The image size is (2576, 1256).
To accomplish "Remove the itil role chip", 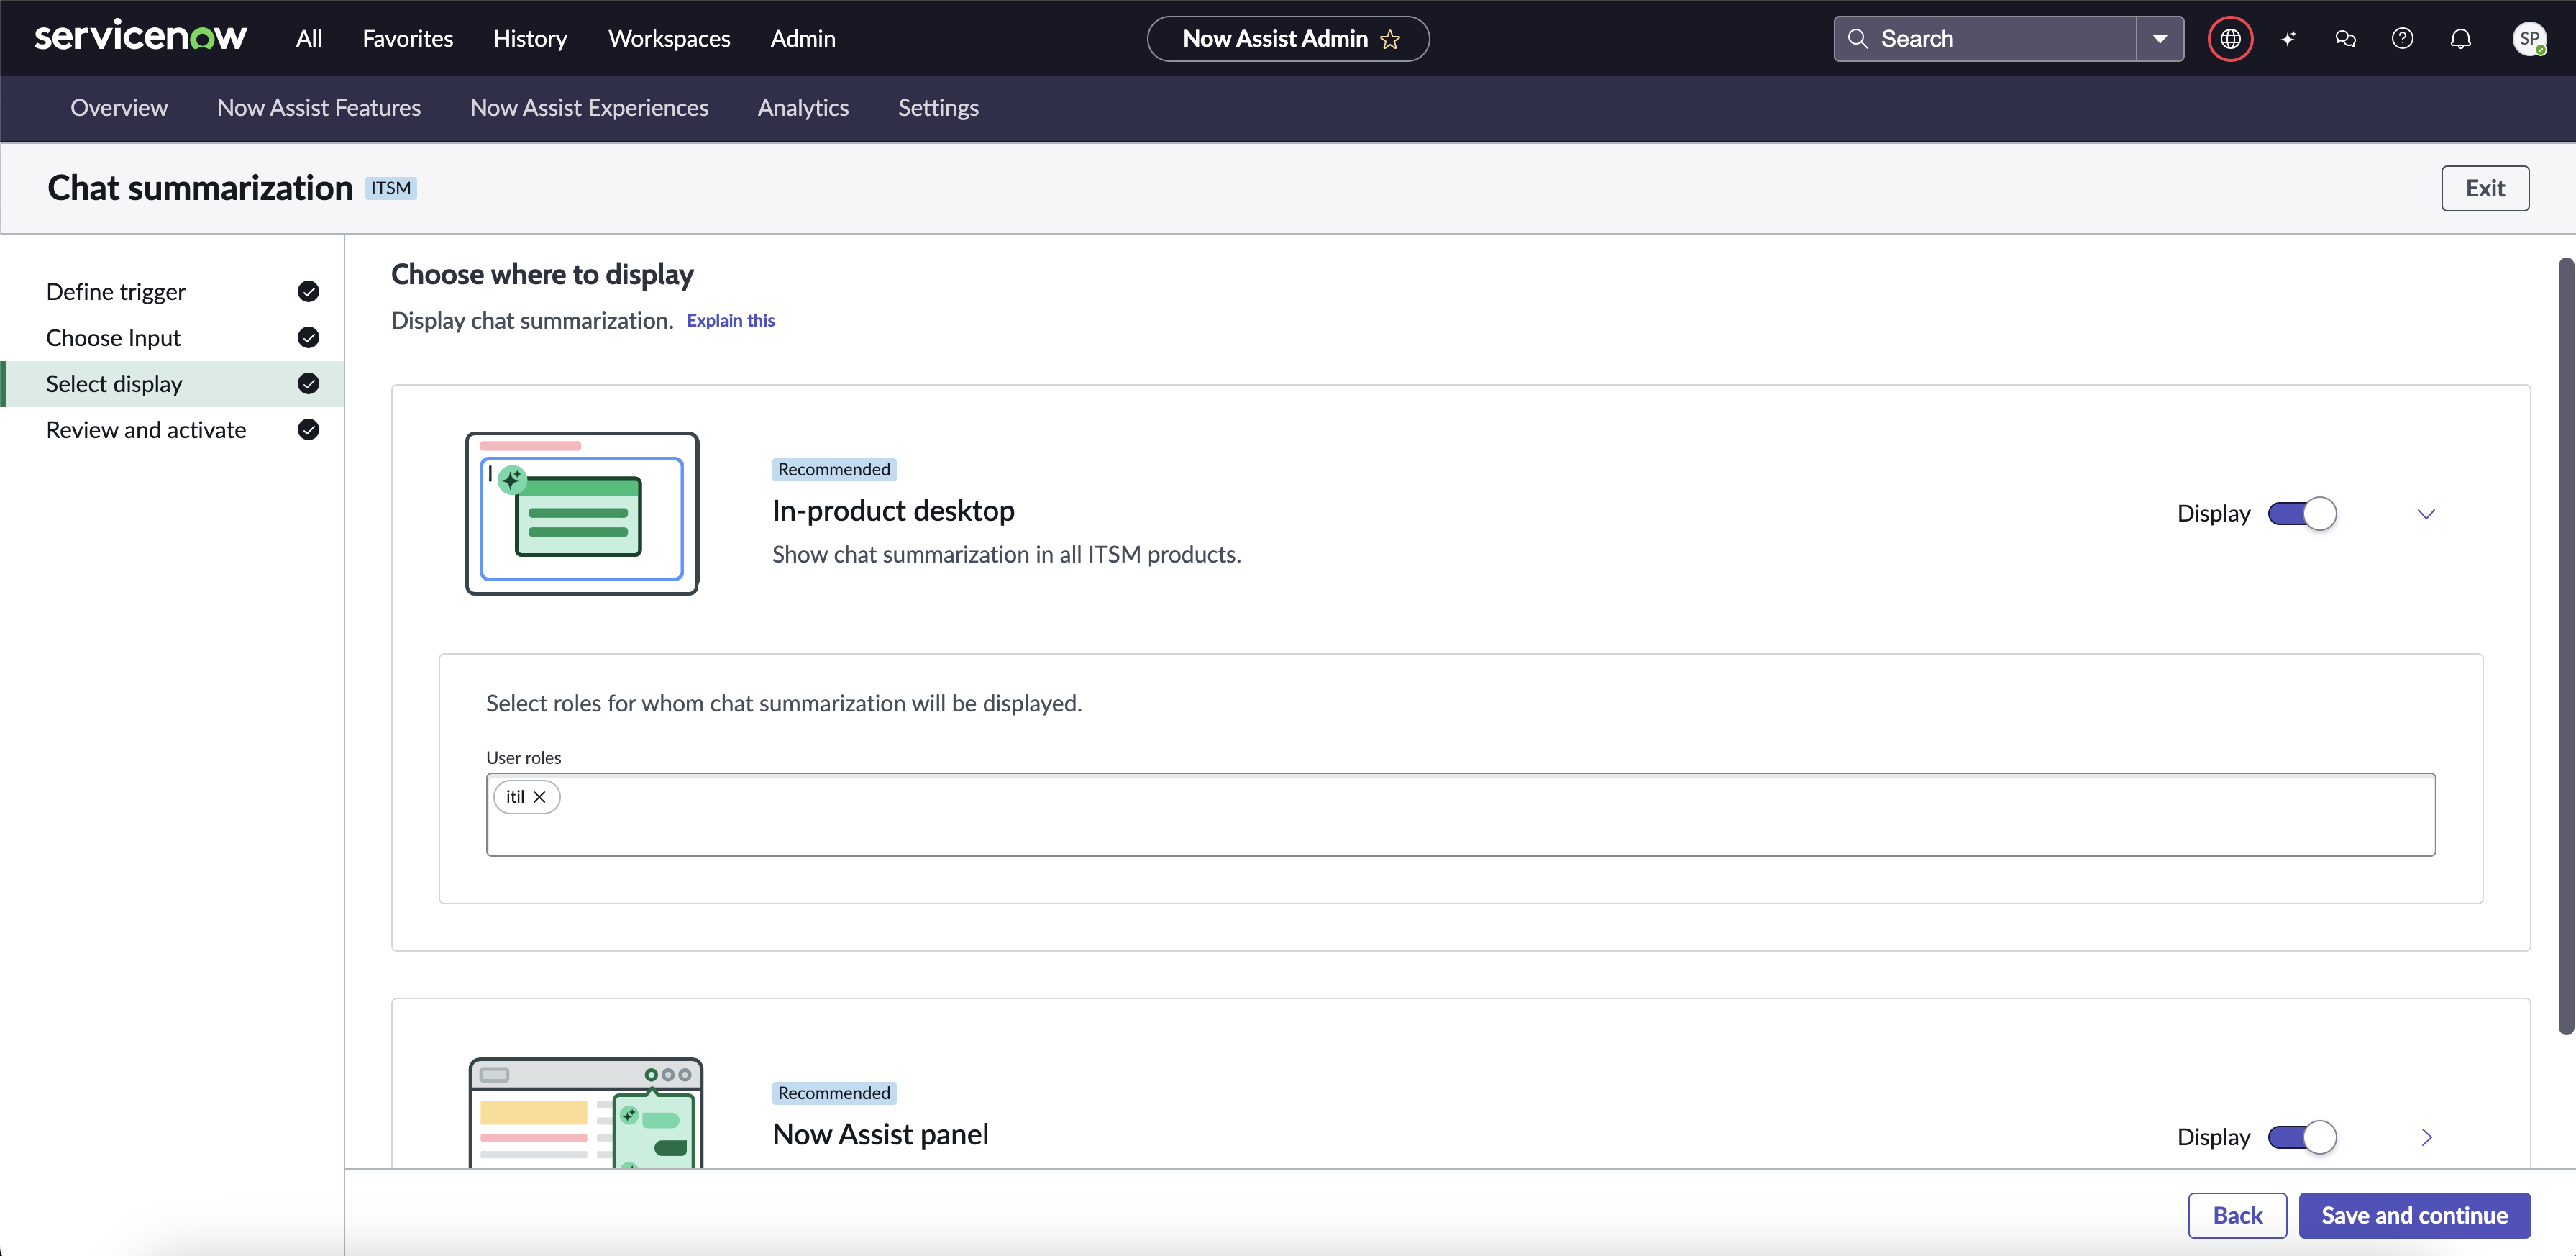I will tap(539, 797).
